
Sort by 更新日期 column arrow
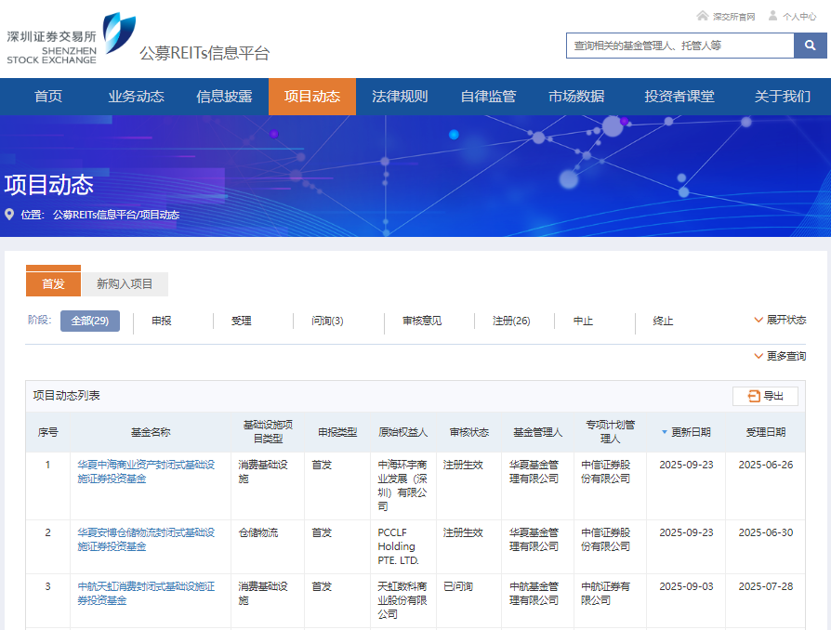click(664, 432)
